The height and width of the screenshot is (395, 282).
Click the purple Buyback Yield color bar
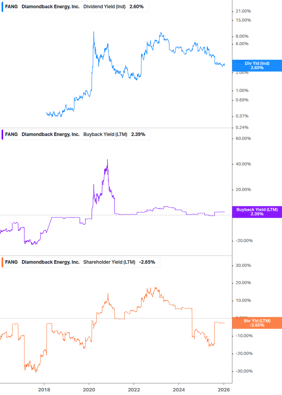(2, 134)
